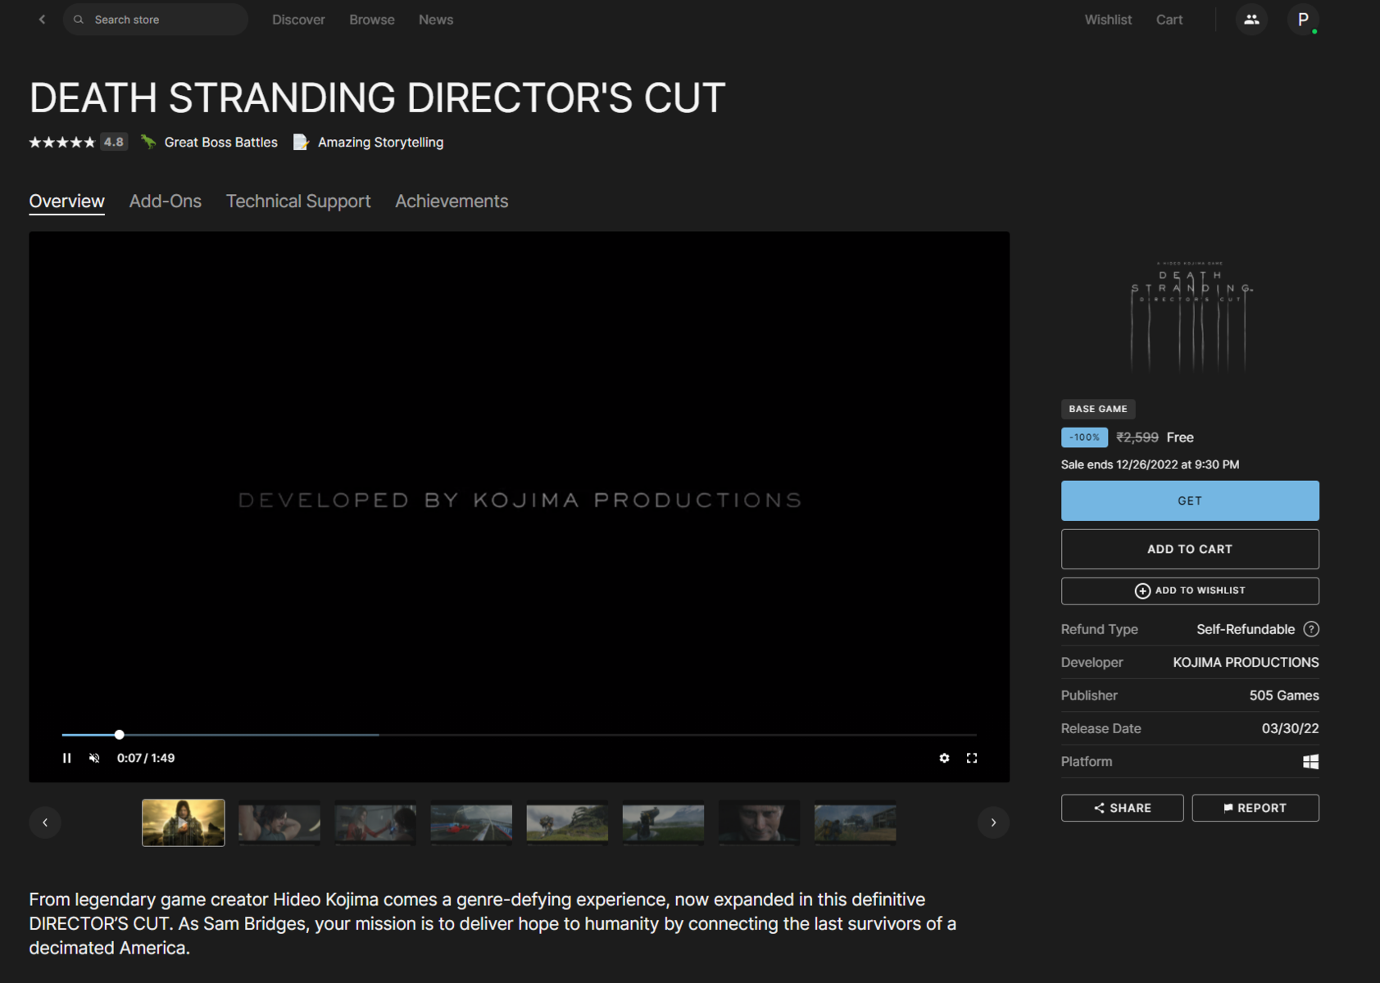Open the Browse page
Viewport: 1380px width, 983px height.
tap(372, 20)
